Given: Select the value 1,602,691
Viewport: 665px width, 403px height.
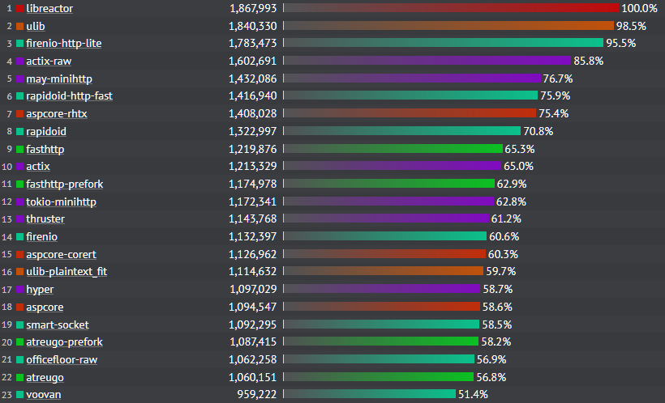Looking at the screenshot, I should click(x=253, y=62).
